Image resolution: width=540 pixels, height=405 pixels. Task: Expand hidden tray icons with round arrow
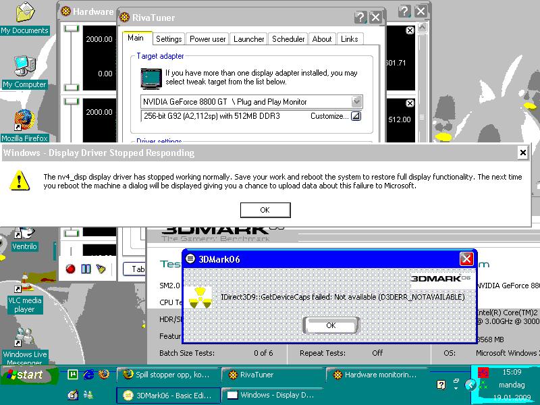(x=470, y=385)
